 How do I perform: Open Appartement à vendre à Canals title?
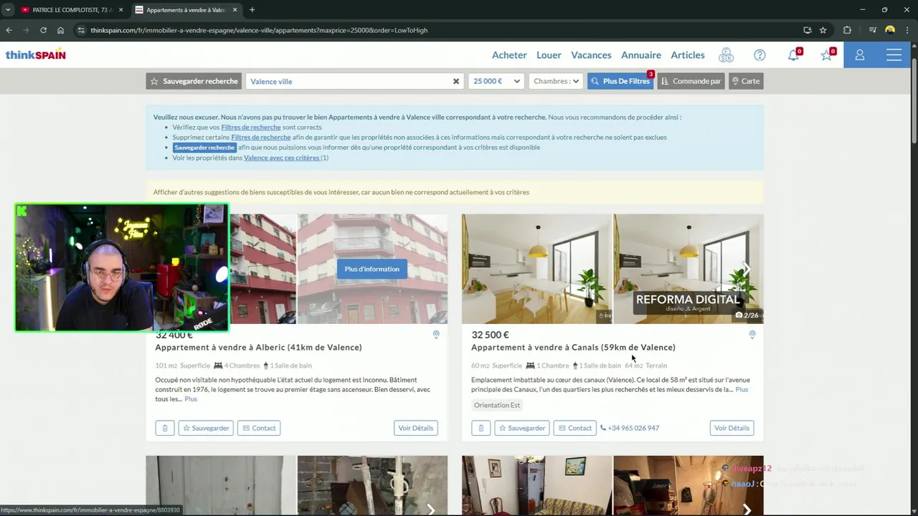[573, 348]
